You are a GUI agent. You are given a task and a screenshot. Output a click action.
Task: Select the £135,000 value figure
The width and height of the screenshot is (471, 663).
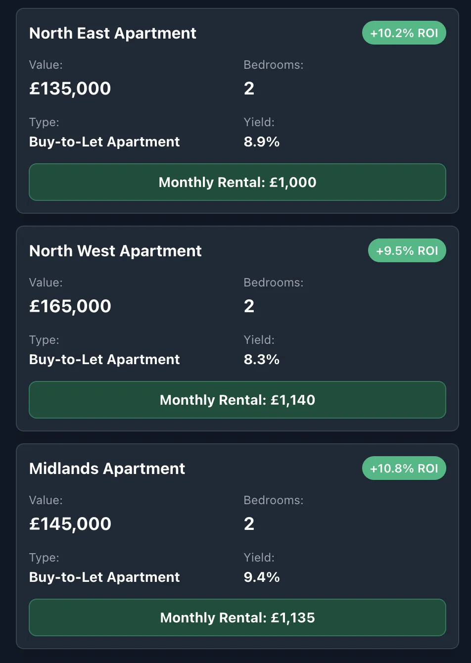point(70,89)
